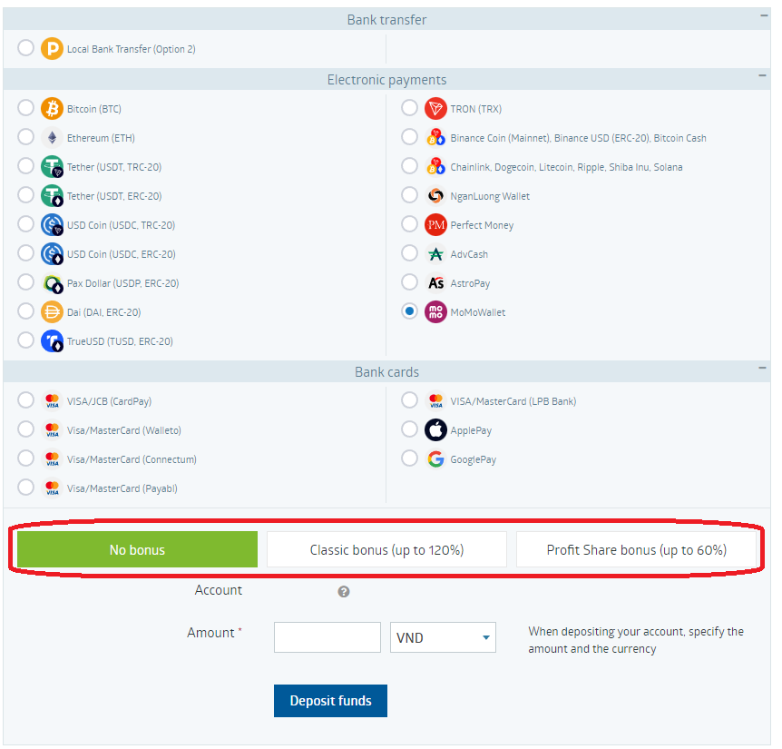Pick the Perfect Money radio button

tap(409, 223)
